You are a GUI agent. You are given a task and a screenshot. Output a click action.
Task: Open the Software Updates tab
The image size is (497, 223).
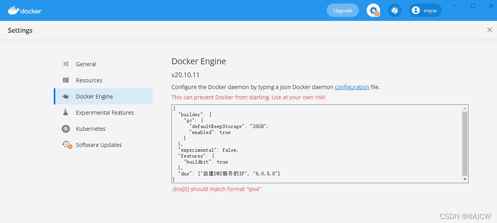click(x=103, y=145)
